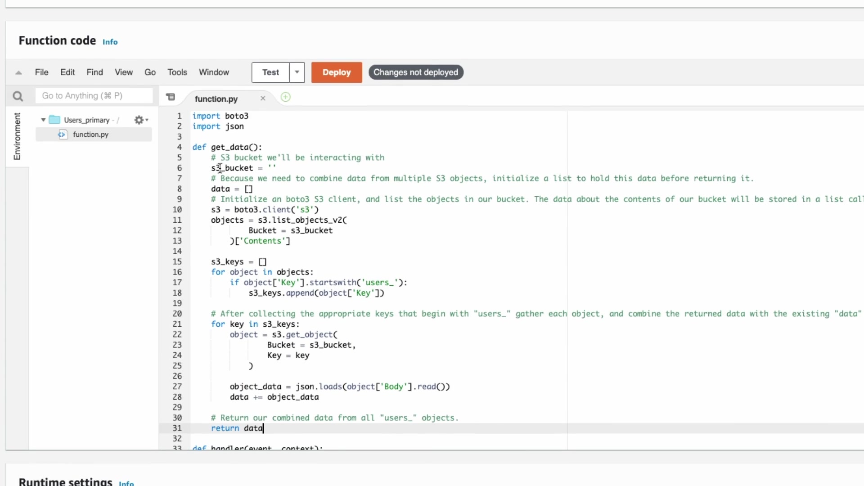The image size is (864, 486).
Task: Select the function.py editor tab
Action: (x=216, y=99)
